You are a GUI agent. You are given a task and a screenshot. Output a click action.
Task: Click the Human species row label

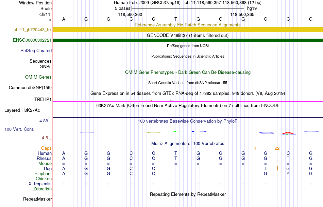click(45, 153)
